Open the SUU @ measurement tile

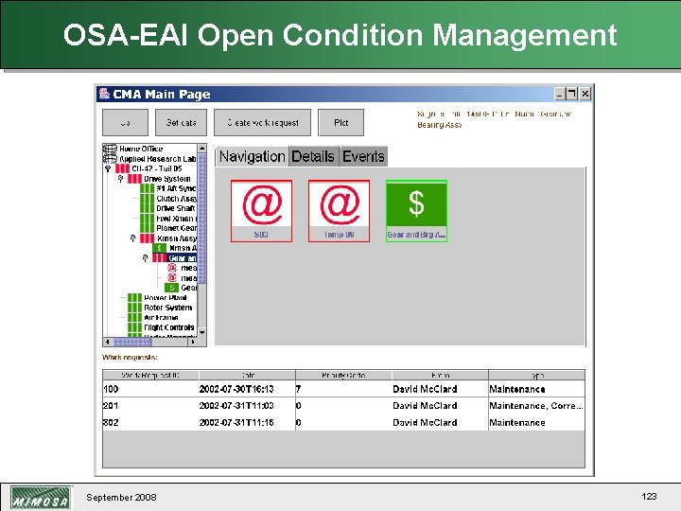tap(261, 211)
